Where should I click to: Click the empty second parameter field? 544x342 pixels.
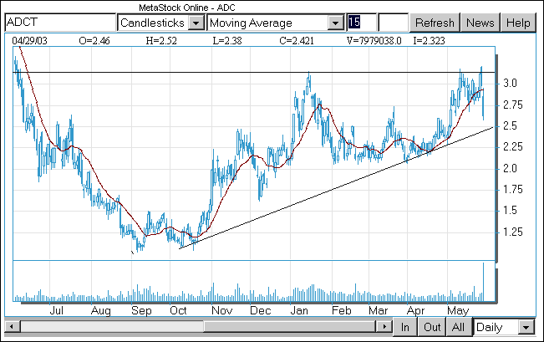click(393, 23)
